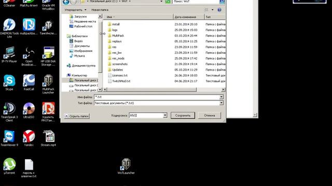Select the install folder
The height and width of the screenshot is (186, 332).
(x=116, y=24)
